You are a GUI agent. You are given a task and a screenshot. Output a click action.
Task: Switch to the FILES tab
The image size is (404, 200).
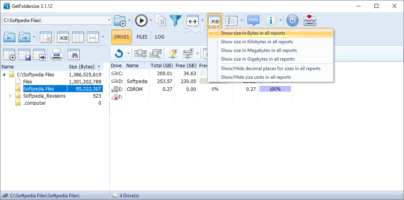point(142,37)
